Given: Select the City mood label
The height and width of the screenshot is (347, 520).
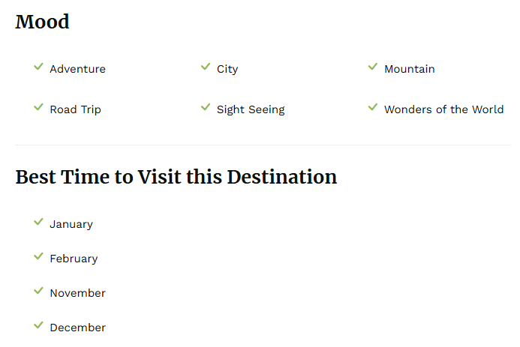Looking at the screenshot, I should [x=227, y=69].
